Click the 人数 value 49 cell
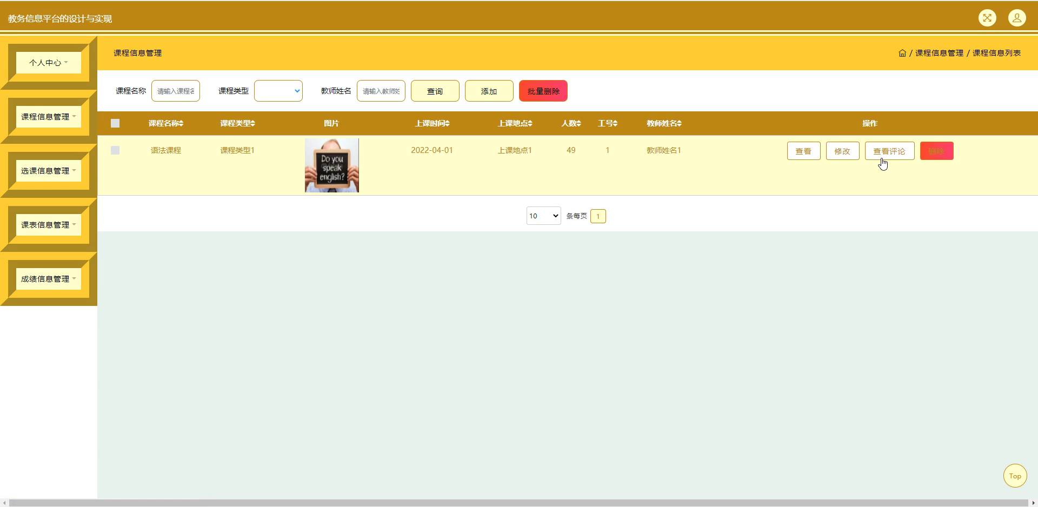 point(571,150)
